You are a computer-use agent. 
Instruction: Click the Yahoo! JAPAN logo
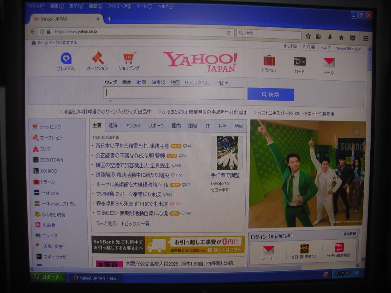(200, 62)
